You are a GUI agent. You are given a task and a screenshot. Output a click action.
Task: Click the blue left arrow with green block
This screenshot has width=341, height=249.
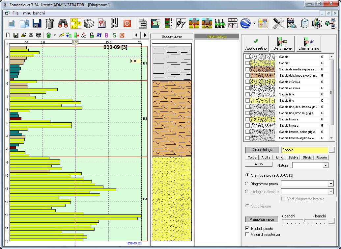pos(69,35)
